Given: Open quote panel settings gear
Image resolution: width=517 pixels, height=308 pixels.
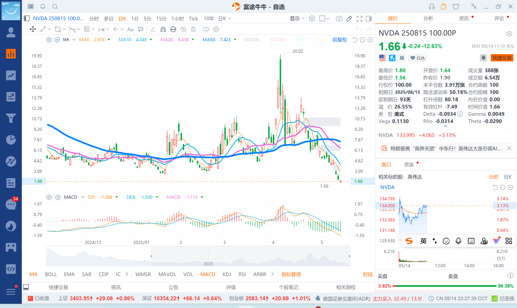Looking at the screenshot, I should point(509,34).
